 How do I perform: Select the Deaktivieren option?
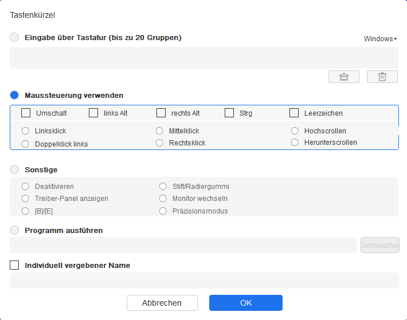point(25,186)
